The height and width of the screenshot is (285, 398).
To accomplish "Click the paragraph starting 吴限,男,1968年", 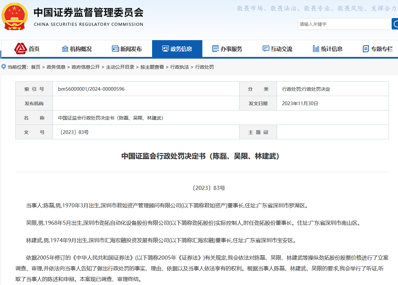I will (194, 223).
